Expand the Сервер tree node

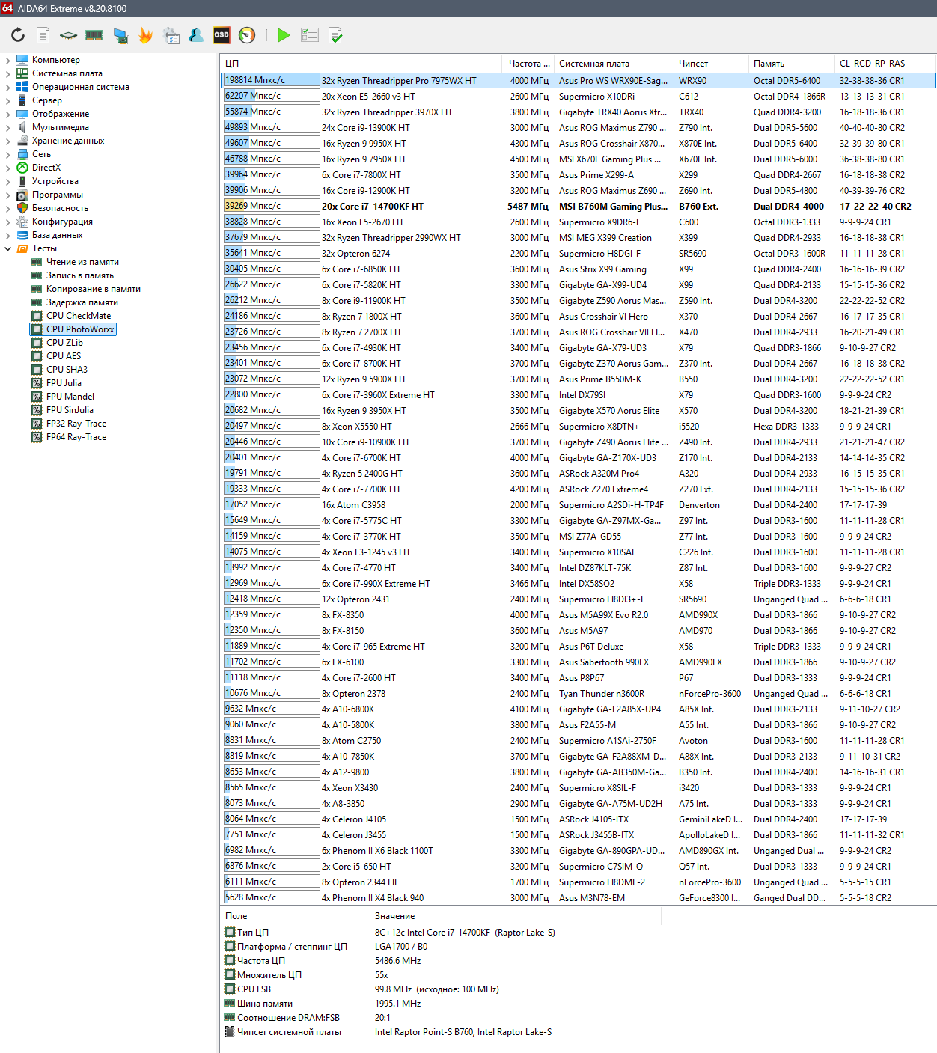[x=7, y=100]
